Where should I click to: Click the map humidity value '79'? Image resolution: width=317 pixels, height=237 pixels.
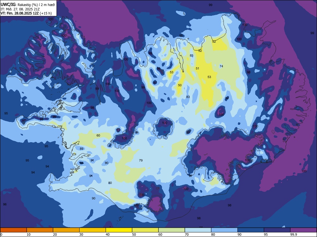coord(141,161)
